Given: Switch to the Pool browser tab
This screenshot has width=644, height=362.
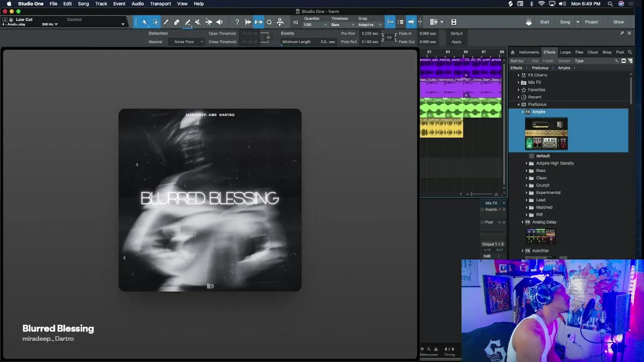Looking at the screenshot, I should 620,52.
